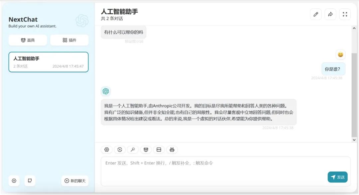Click scrollbar up arrow in chat
359x195 pixels.
coord(354,28)
